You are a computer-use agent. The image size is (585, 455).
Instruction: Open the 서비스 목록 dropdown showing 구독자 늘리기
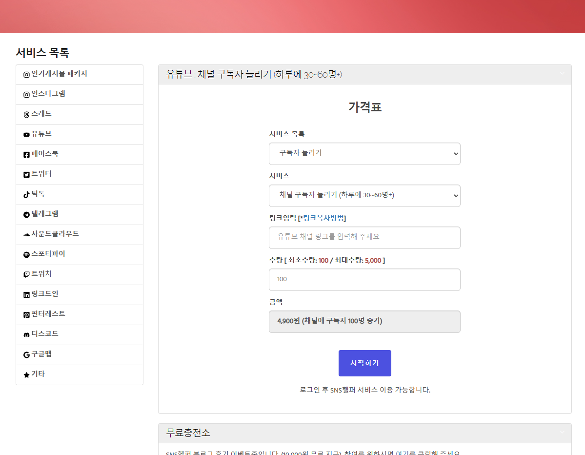[364, 154]
